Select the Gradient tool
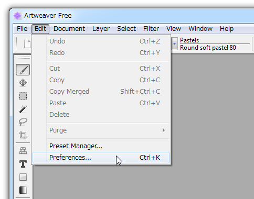This screenshot has height=199, width=254. click(23, 190)
